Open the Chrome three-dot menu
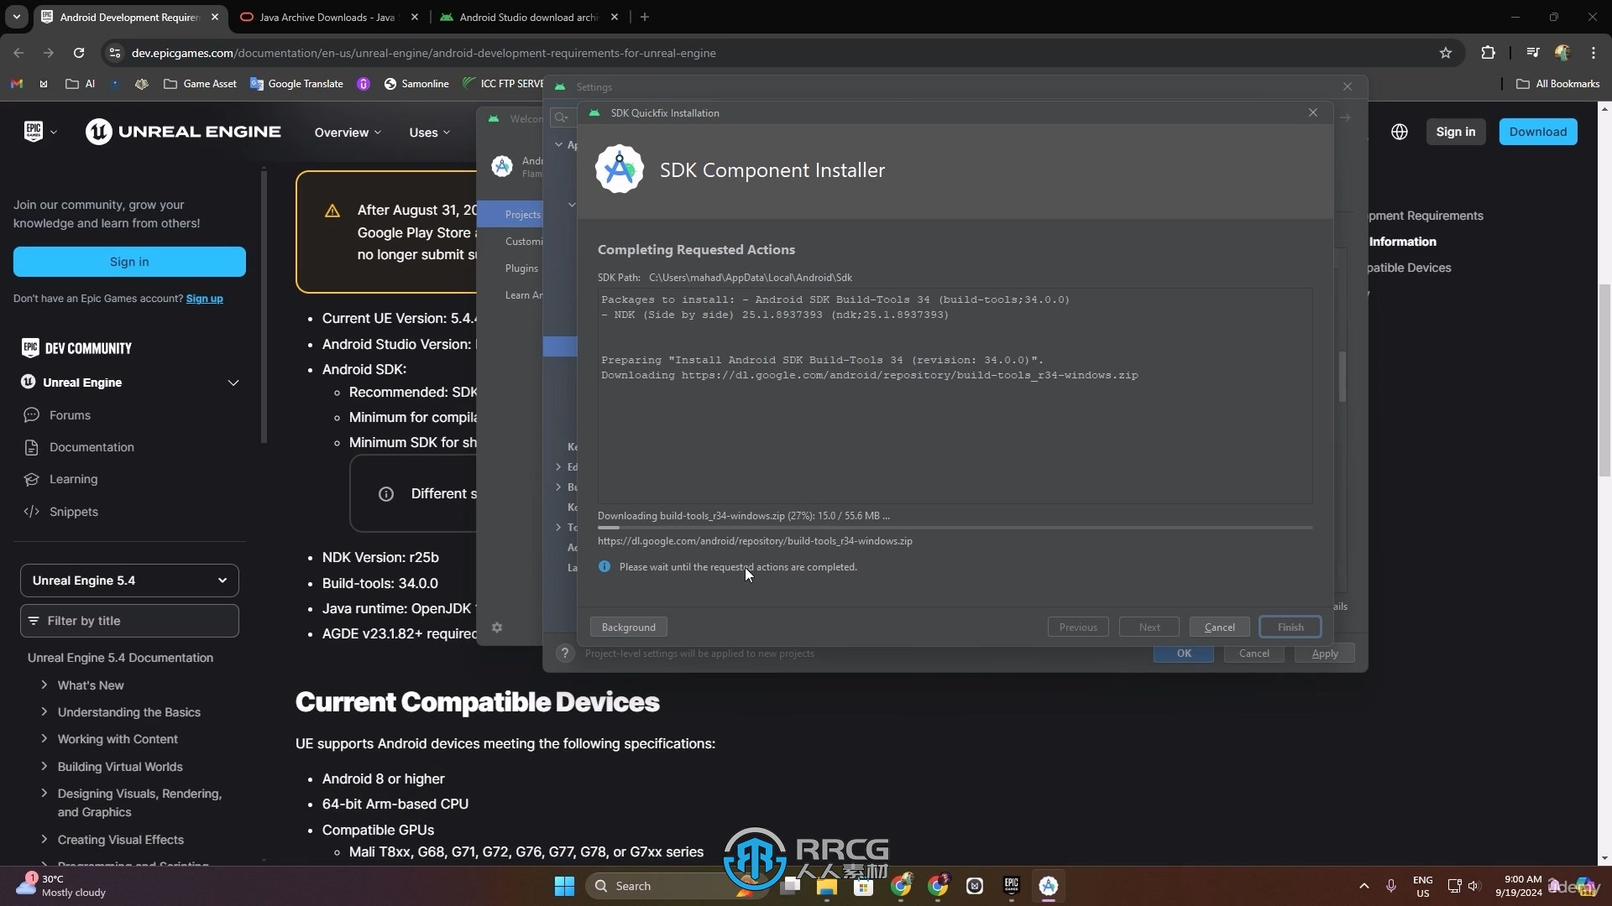Viewport: 1612px width, 906px height. (x=1594, y=53)
